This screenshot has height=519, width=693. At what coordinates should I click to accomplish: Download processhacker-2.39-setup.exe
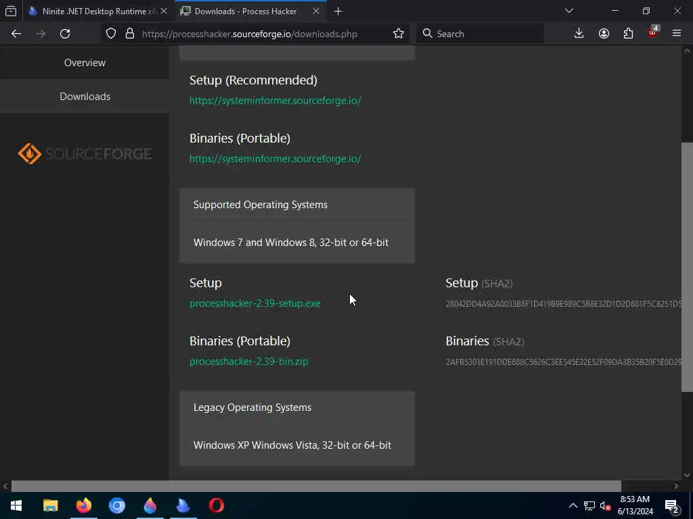click(x=255, y=303)
